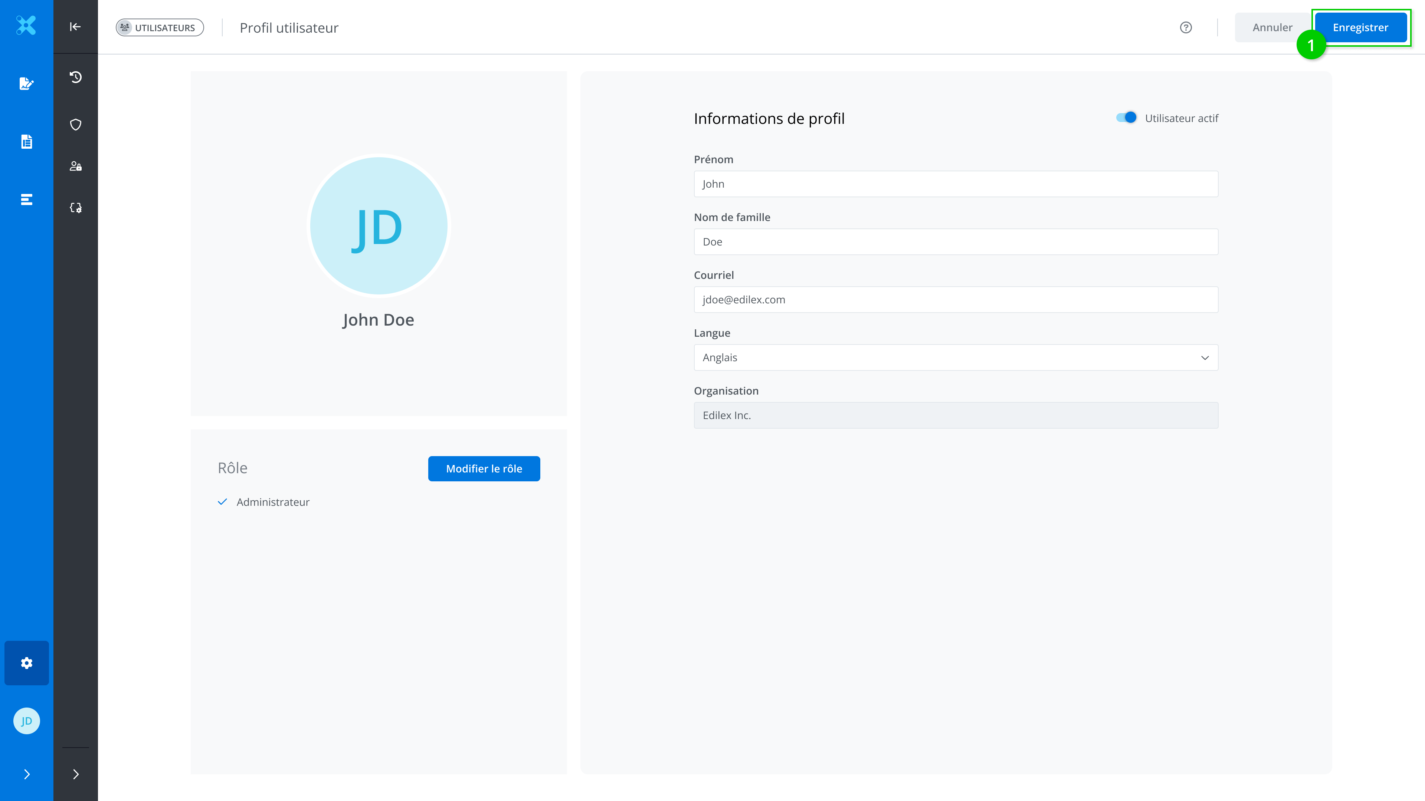Screen dimensions: 1425x801
Task: Open the document signing pen icon
Action: [x=26, y=83]
